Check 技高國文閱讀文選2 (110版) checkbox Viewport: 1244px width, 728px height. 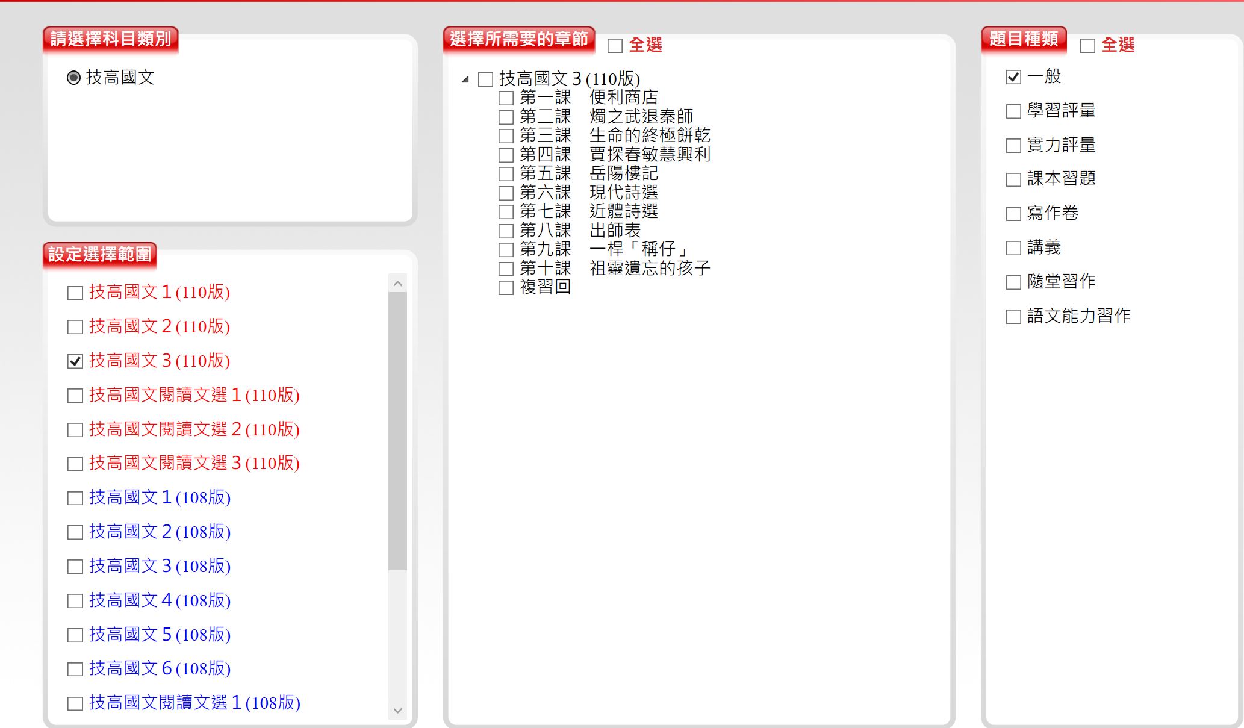[x=75, y=430]
